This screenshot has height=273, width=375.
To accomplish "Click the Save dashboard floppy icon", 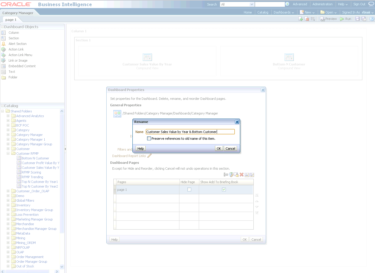I will tap(357, 19).
